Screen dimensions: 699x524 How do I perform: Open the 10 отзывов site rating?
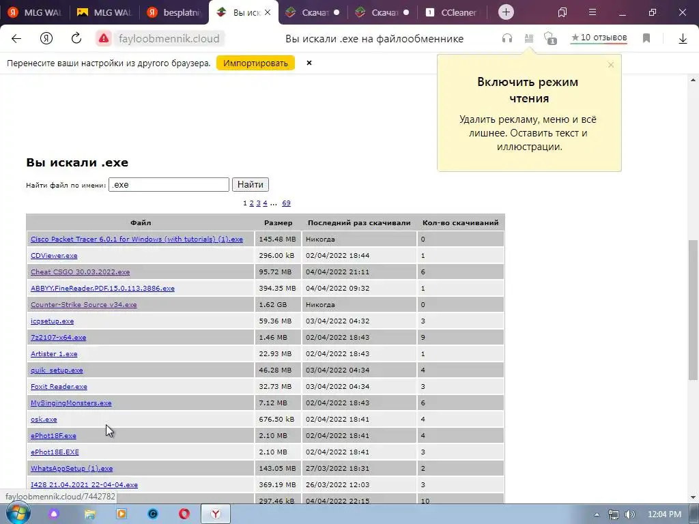pyautogui.click(x=599, y=38)
